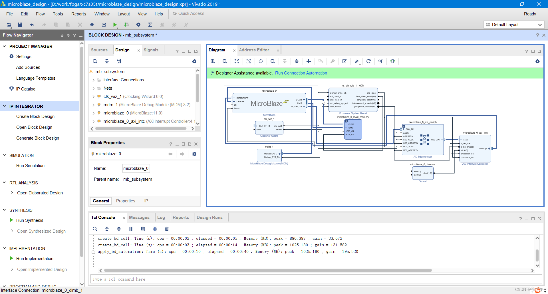548x294 pixels.
Task: Click the Undo arrow in main toolbar
Action: tap(32, 25)
